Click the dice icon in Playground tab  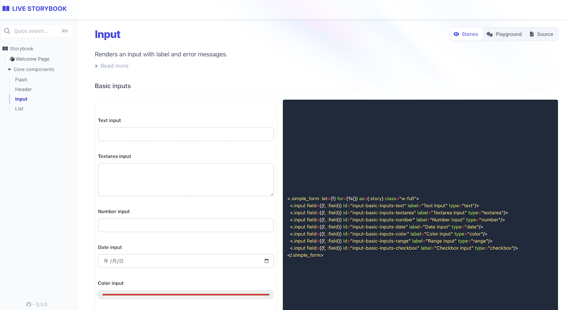[490, 34]
